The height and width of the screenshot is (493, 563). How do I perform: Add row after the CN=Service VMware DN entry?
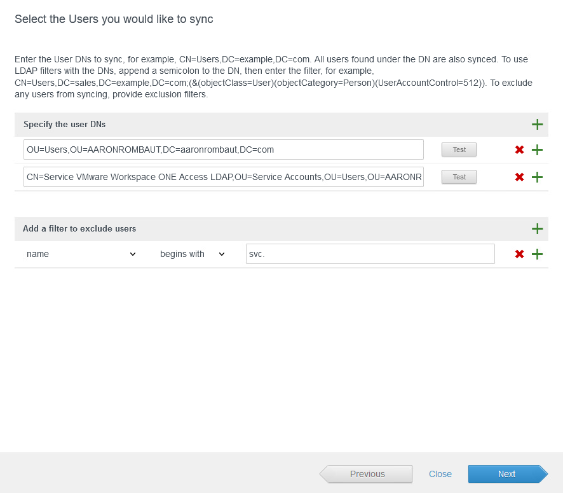tap(537, 177)
